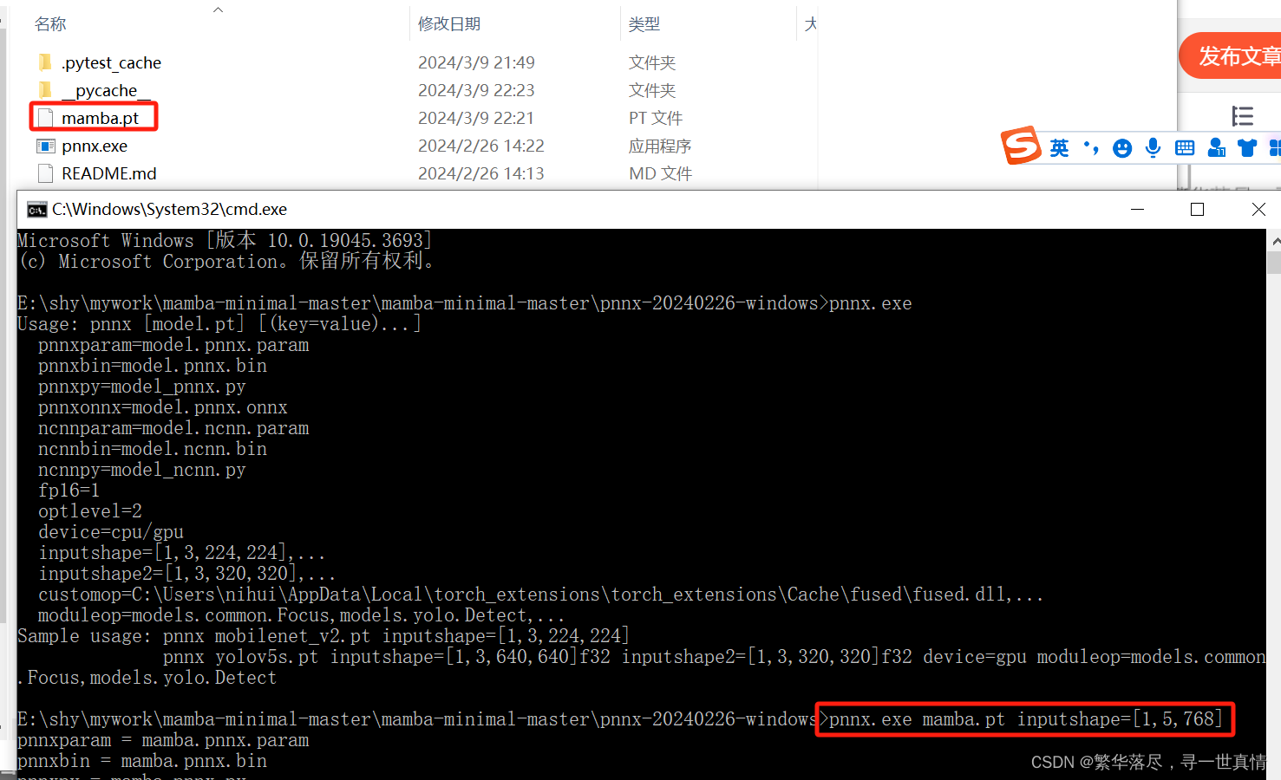Click the 发布文章 publish button
The height and width of the screenshot is (780, 1281).
click(x=1240, y=55)
